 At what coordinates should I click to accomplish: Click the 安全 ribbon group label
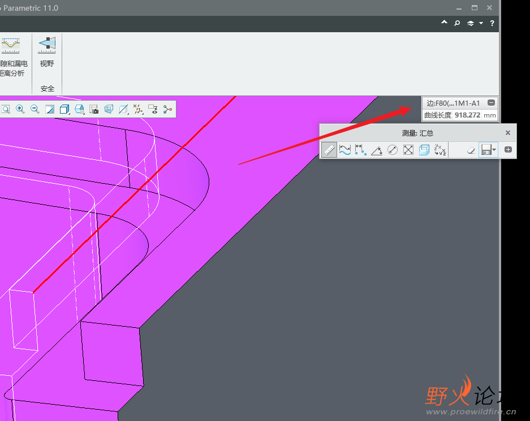tap(48, 89)
